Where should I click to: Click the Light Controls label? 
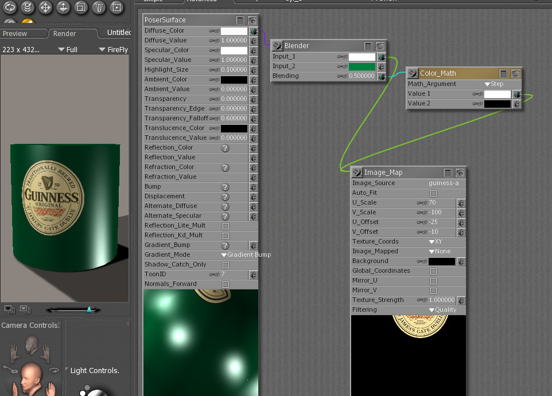click(95, 371)
